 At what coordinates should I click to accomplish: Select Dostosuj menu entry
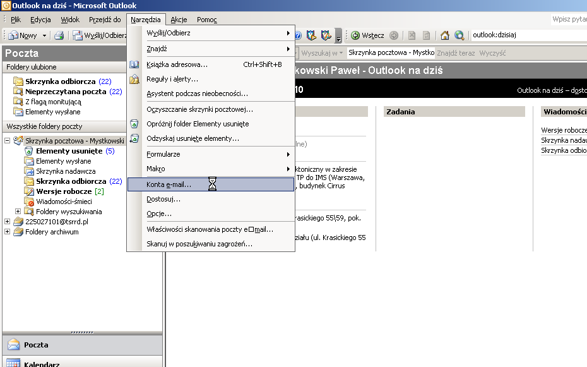(211, 199)
